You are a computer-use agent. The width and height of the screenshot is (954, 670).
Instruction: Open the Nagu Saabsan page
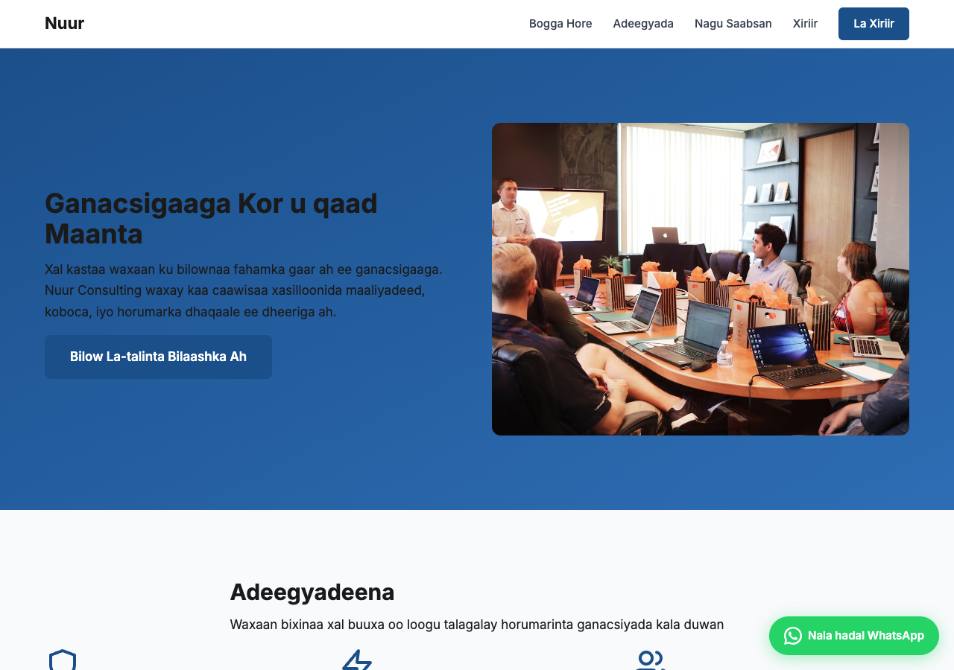point(733,24)
